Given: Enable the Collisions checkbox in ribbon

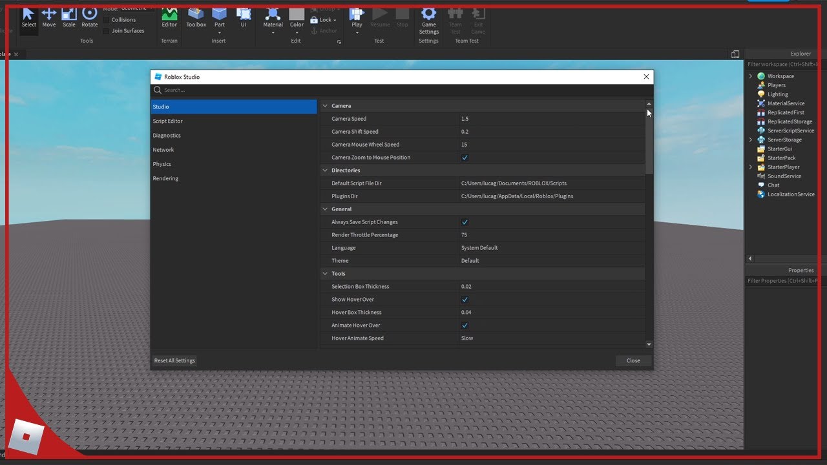Looking at the screenshot, I should pos(107,20).
